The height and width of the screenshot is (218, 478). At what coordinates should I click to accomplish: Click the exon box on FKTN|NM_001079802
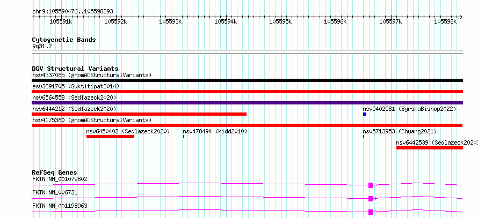(x=371, y=185)
